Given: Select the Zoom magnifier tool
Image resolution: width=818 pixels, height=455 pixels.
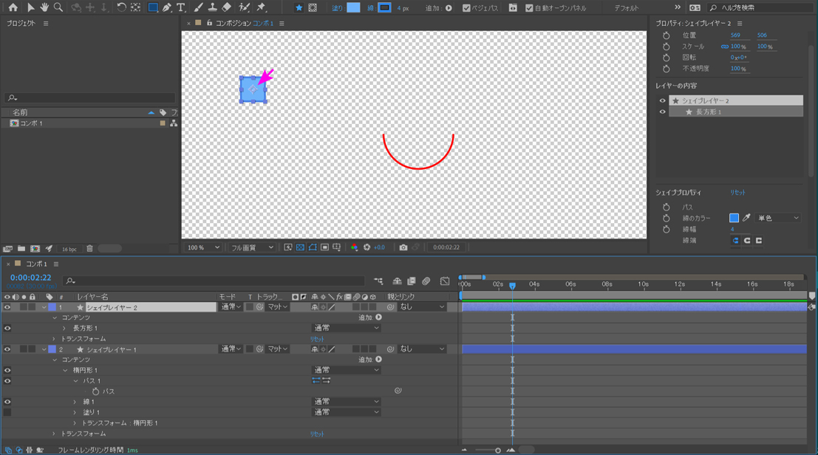Looking at the screenshot, I should (58, 7).
